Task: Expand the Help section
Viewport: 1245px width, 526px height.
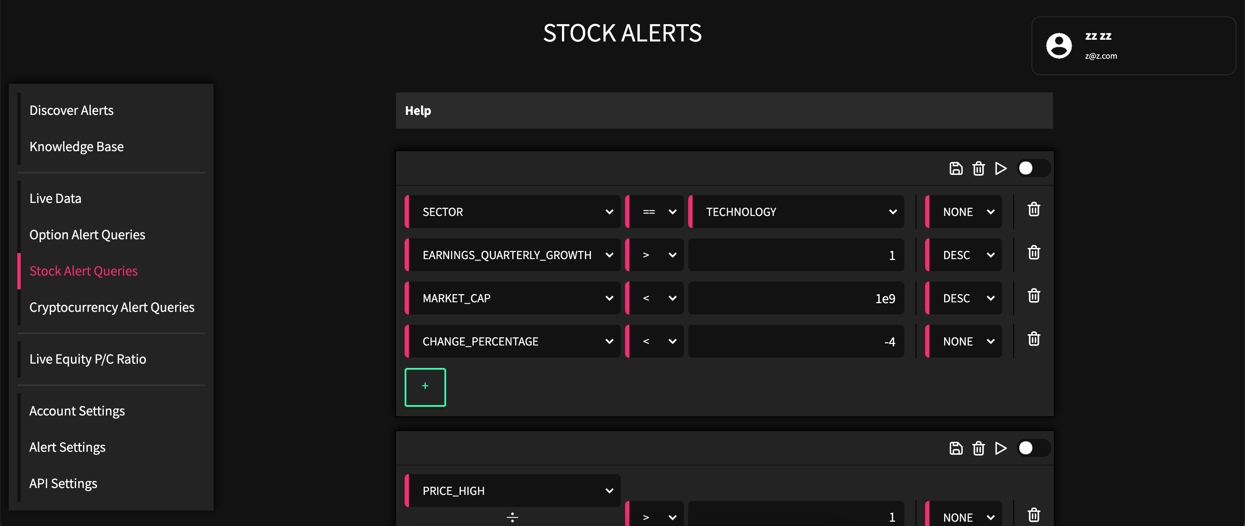Action: (724, 111)
